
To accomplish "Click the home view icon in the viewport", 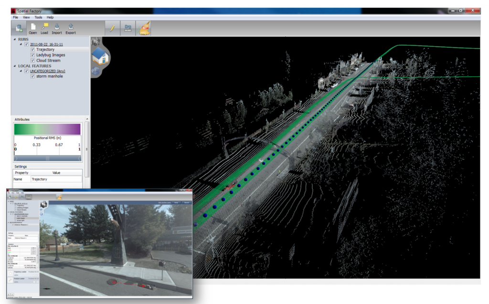I will (101, 57).
